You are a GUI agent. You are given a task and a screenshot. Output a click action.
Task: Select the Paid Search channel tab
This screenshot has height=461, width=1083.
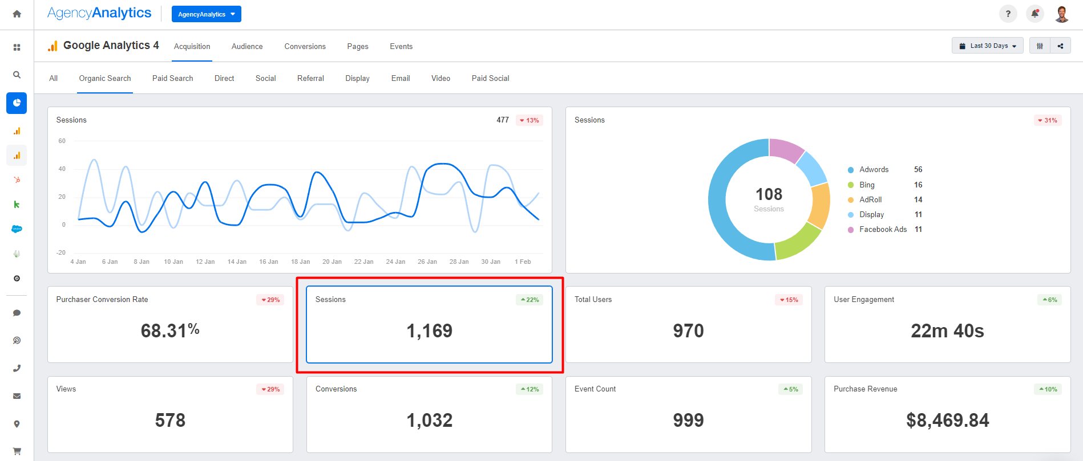click(x=172, y=79)
